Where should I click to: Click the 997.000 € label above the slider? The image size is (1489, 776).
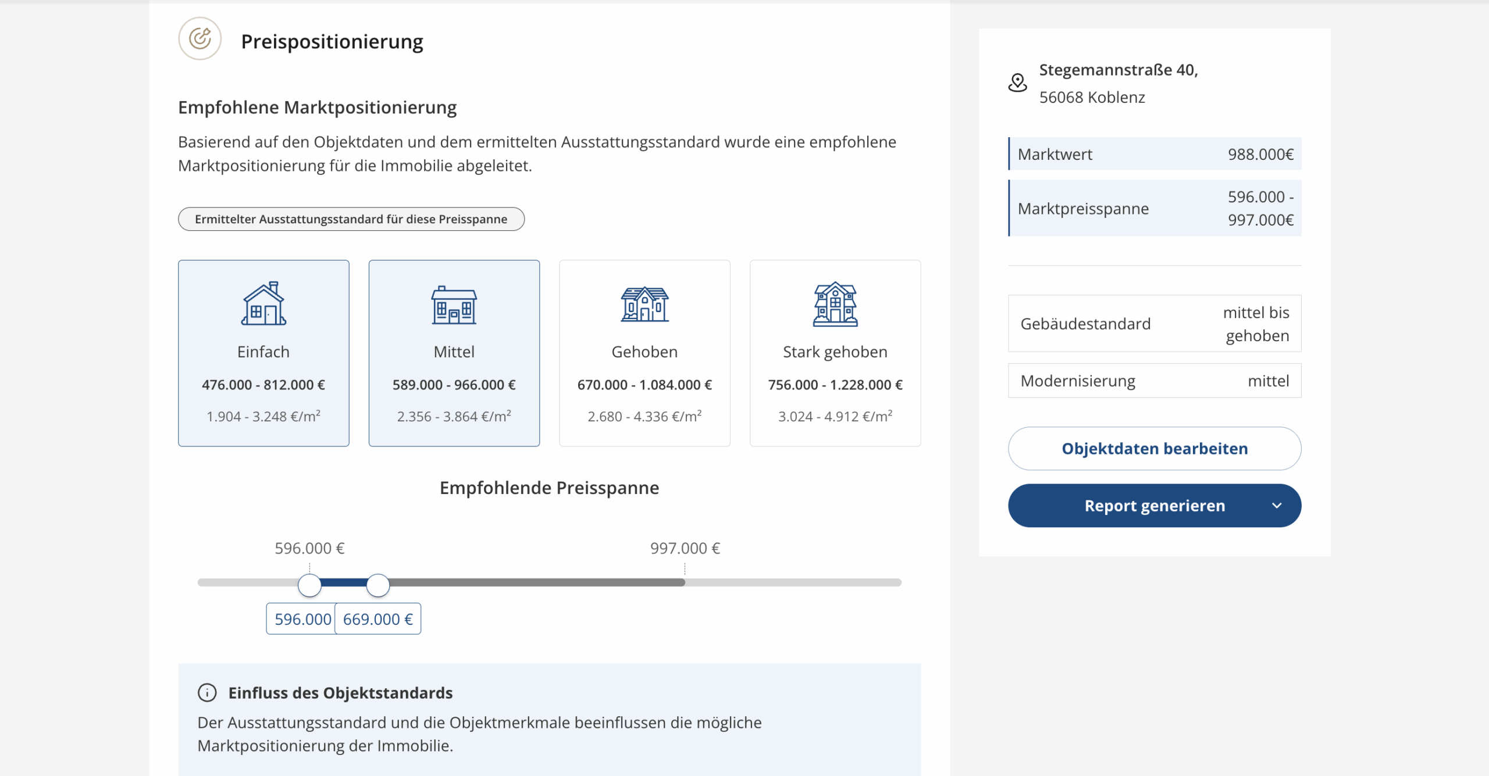(685, 548)
